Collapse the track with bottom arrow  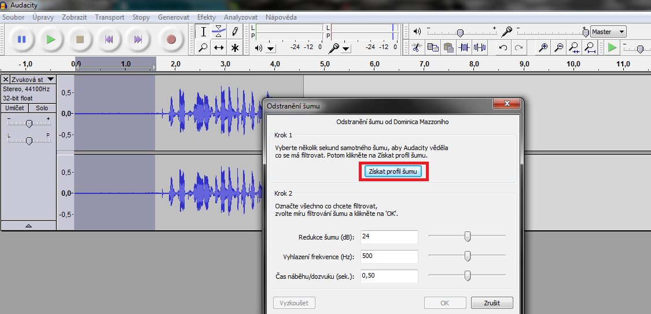coord(29,226)
